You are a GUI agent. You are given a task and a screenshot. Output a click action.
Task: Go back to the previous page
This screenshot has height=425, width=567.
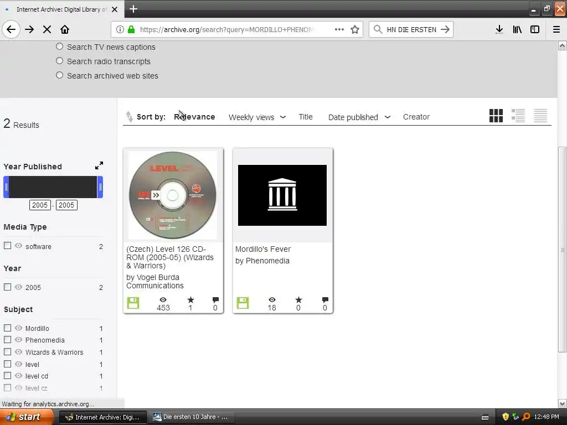[11, 29]
